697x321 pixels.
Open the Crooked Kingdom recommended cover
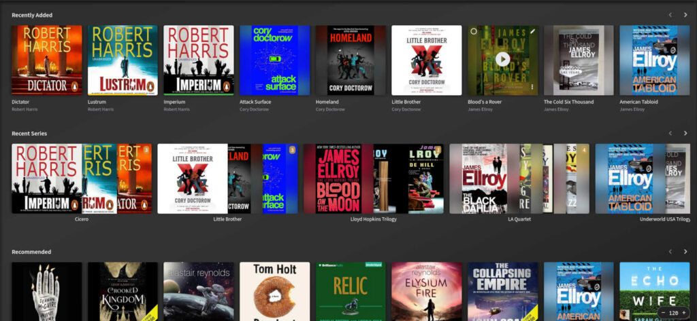click(x=123, y=291)
